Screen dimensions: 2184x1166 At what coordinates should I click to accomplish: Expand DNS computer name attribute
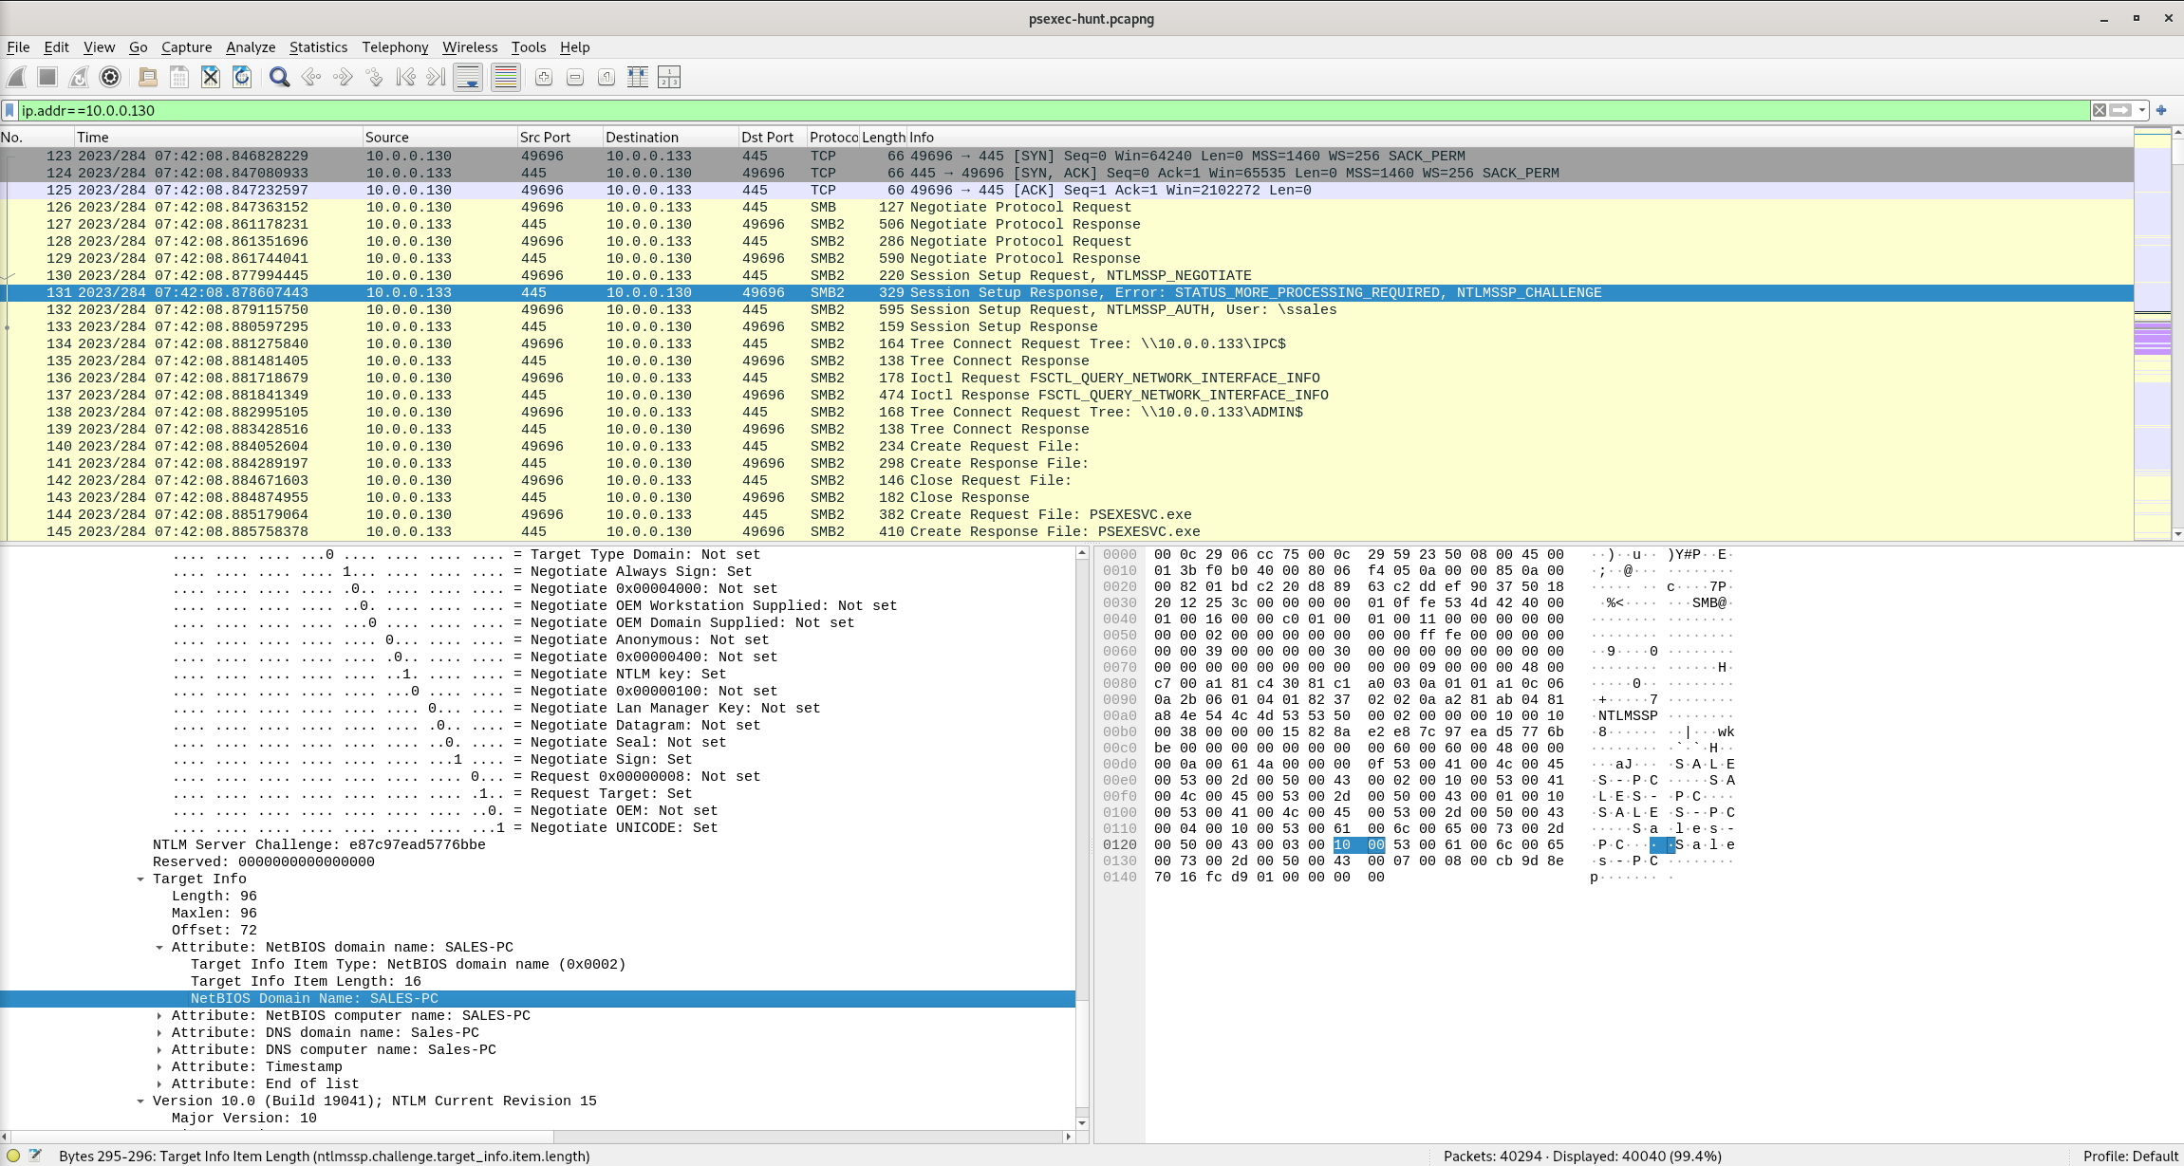click(159, 1050)
